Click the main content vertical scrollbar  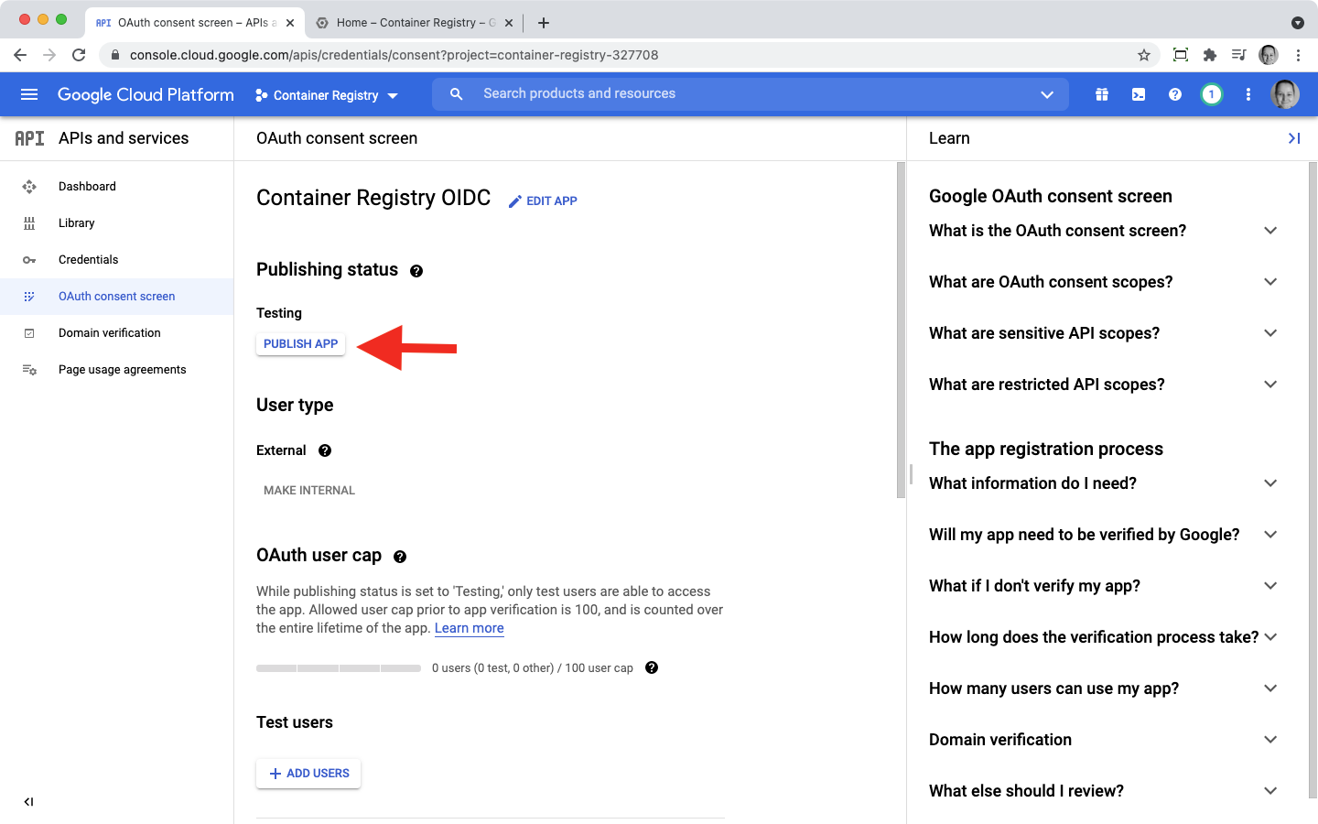coord(901,330)
